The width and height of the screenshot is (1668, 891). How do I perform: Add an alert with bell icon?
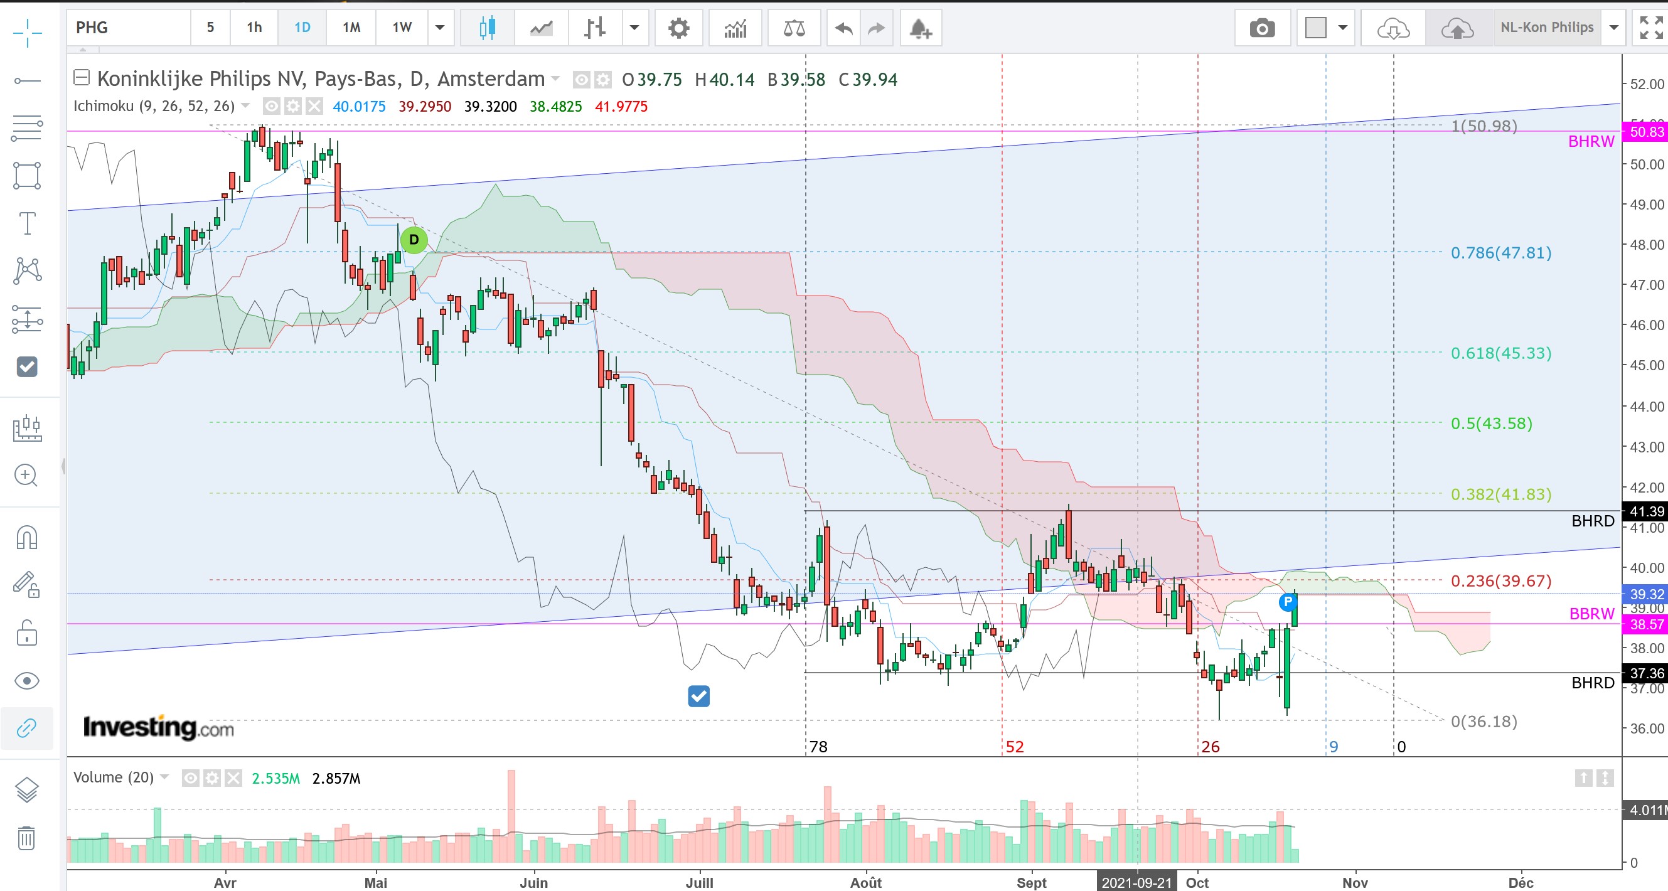[919, 28]
